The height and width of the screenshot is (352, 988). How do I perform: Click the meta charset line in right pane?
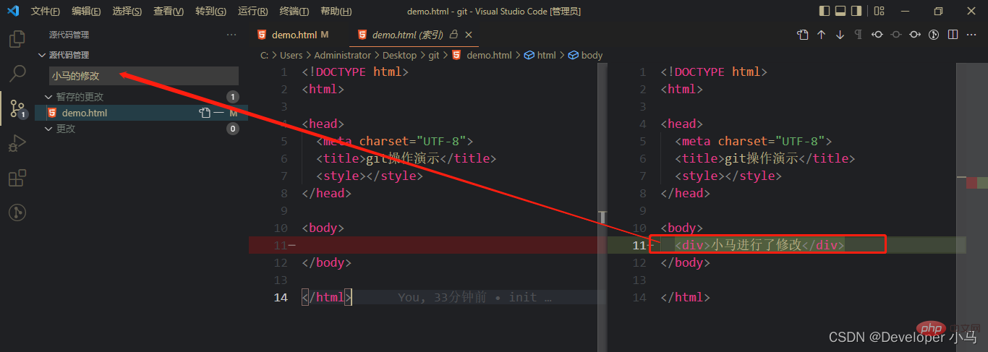coord(753,141)
